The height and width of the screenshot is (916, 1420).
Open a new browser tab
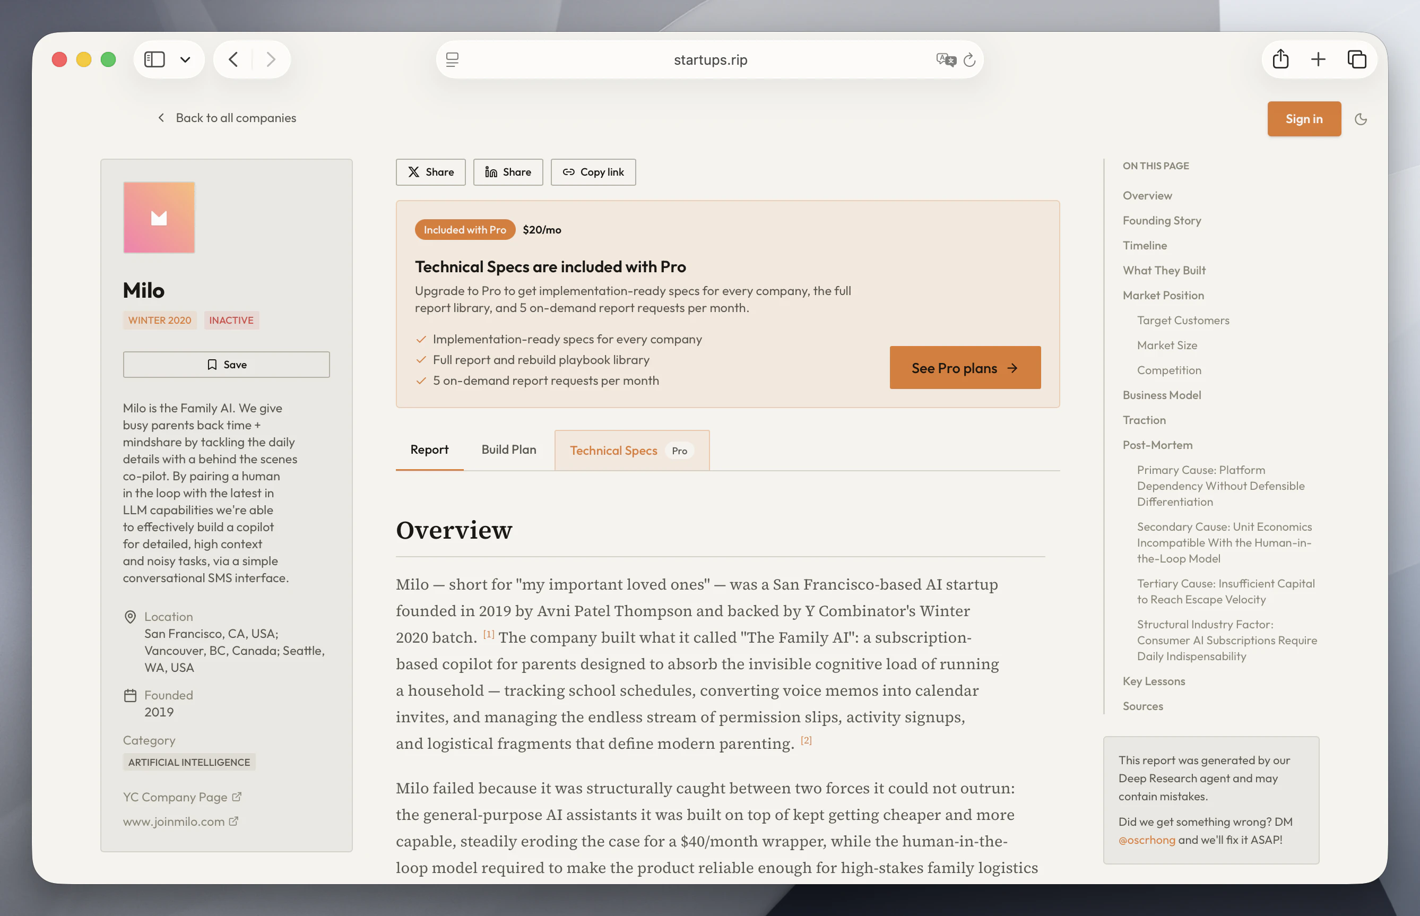pyautogui.click(x=1318, y=59)
